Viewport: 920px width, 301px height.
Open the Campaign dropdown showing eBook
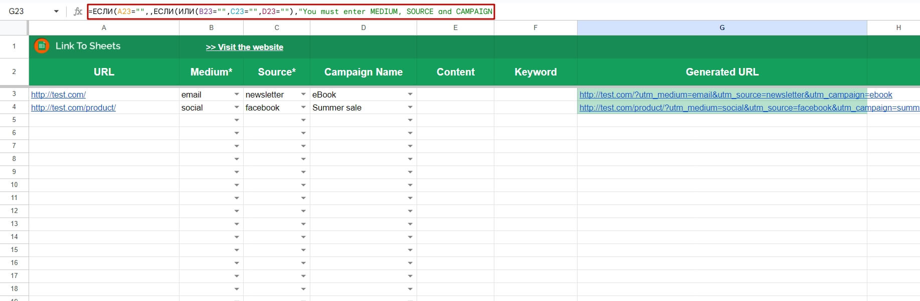pyautogui.click(x=410, y=94)
